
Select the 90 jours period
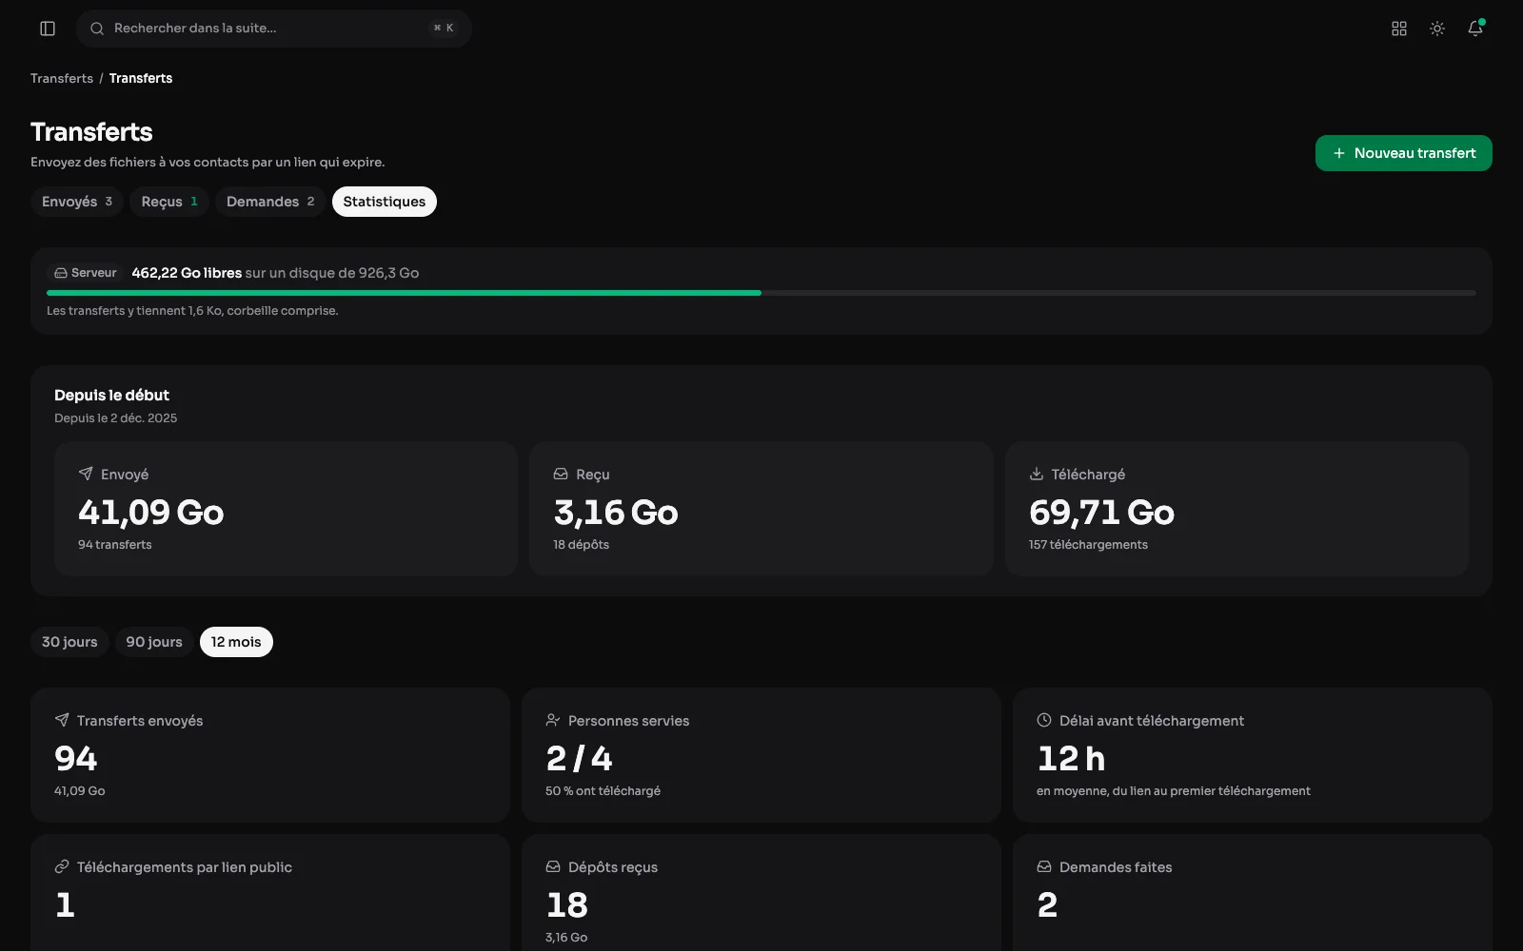(154, 642)
